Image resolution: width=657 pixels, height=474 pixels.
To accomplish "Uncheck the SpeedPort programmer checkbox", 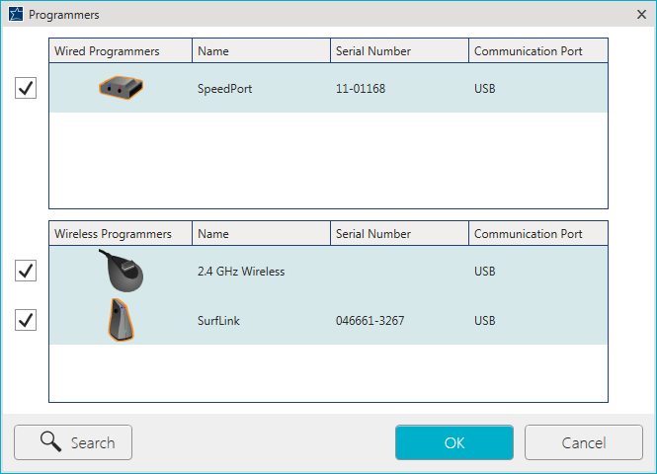I will [26, 88].
